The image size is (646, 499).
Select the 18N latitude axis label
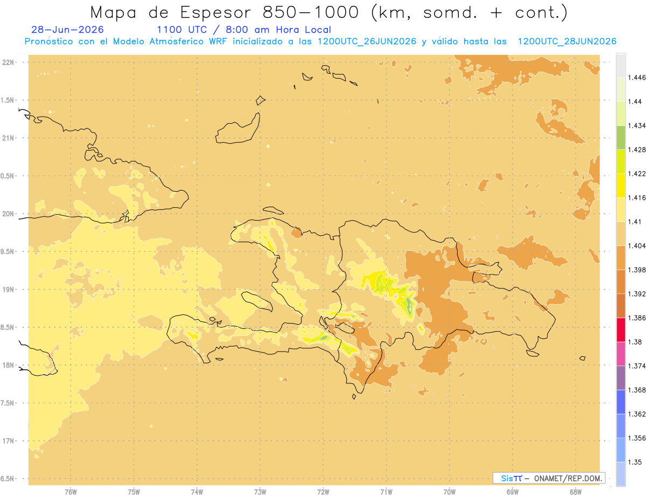8,365
